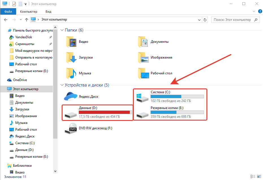The height and width of the screenshot is (180, 263).
Task: Collapse the Папки (6) group
Action: (x=62, y=30)
